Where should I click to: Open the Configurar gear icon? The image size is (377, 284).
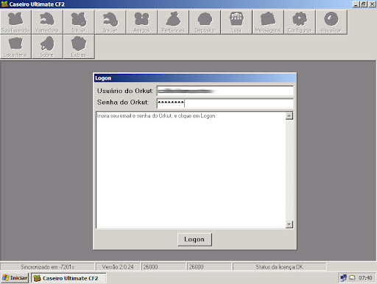300,22
